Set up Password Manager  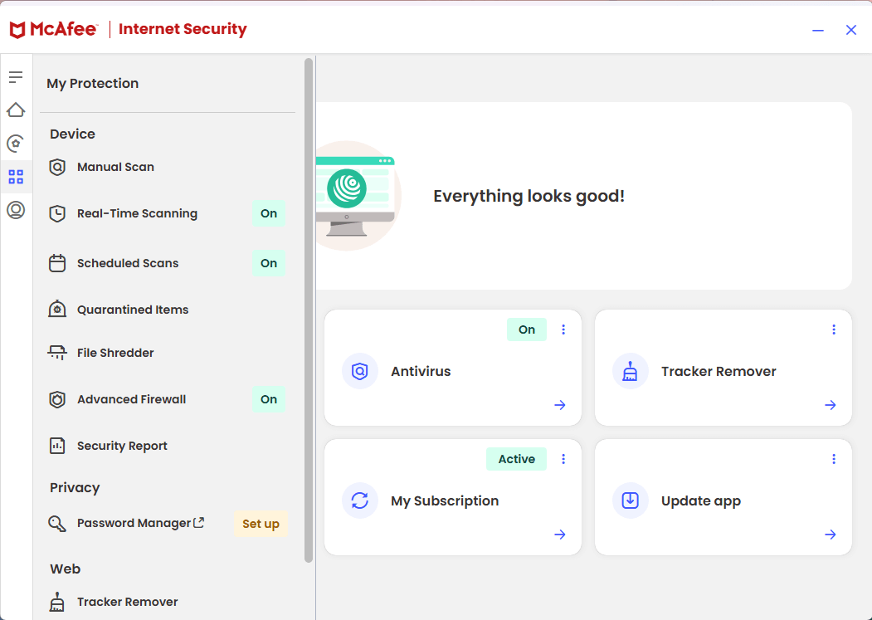pos(261,524)
